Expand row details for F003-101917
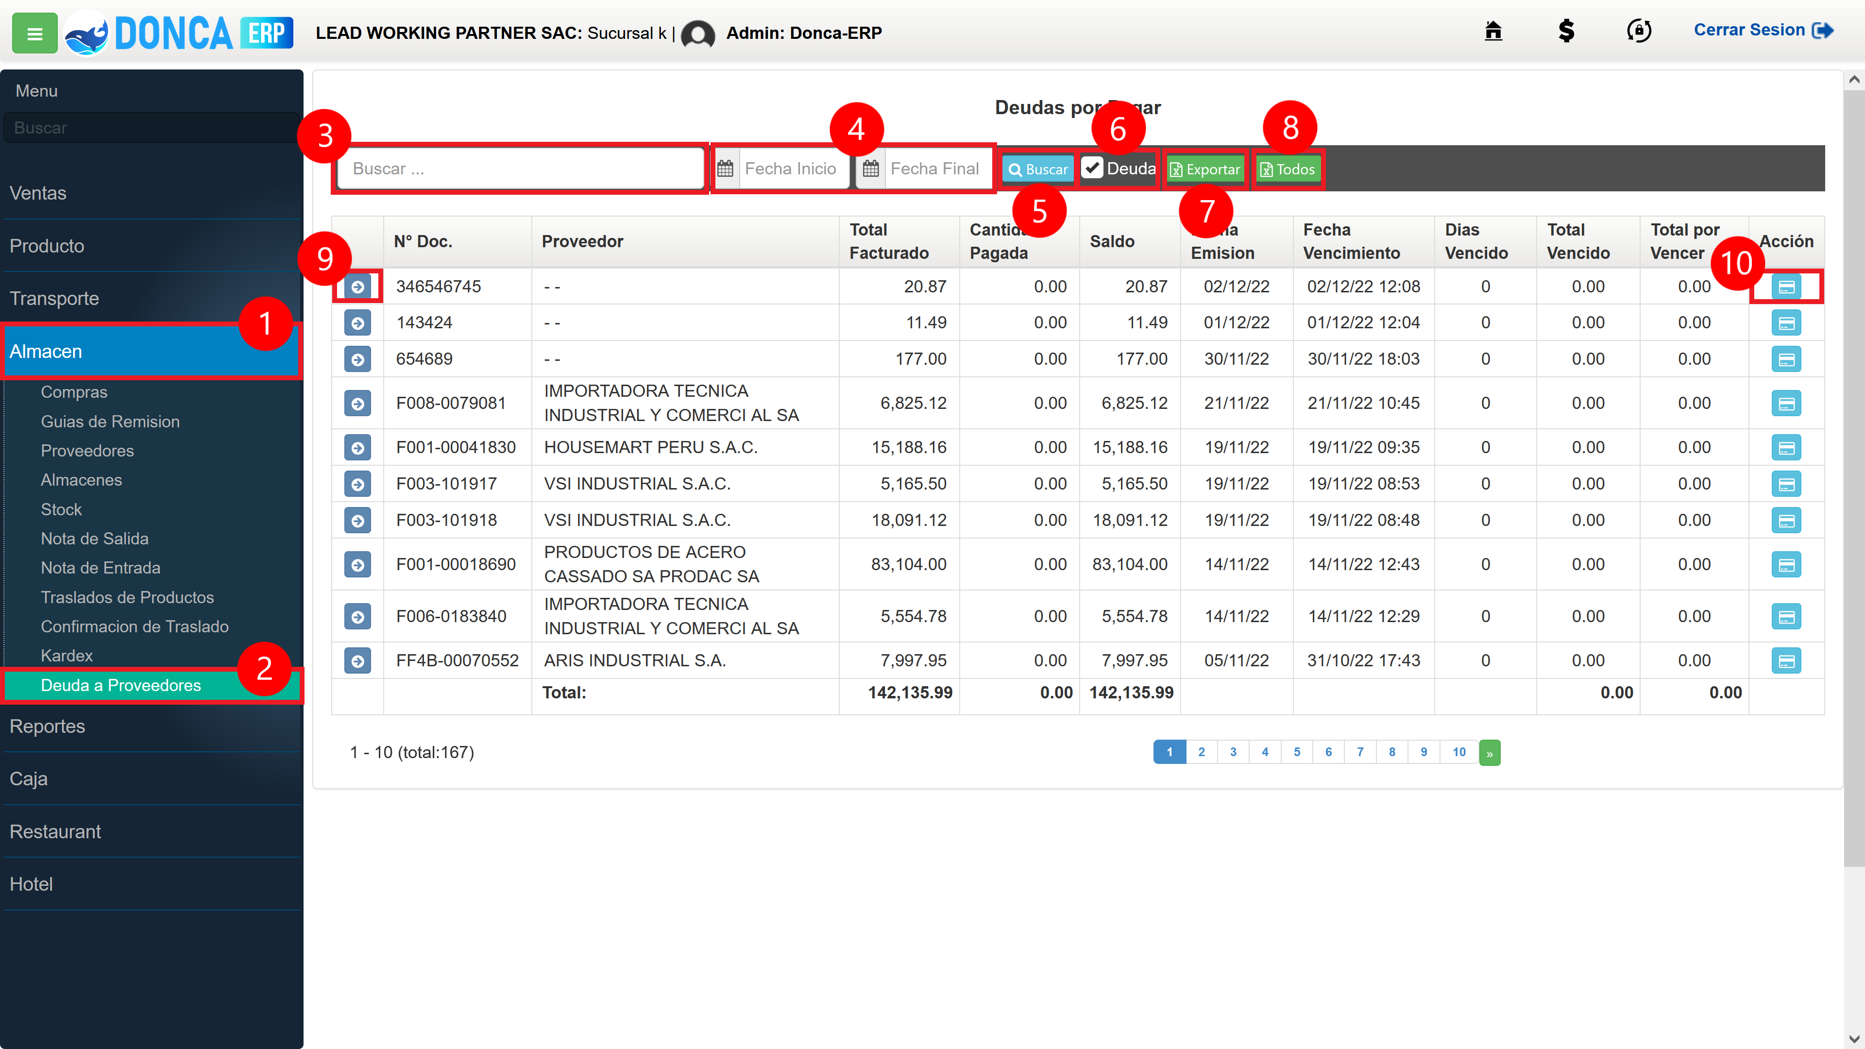This screenshot has width=1865, height=1049. [357, 484]
